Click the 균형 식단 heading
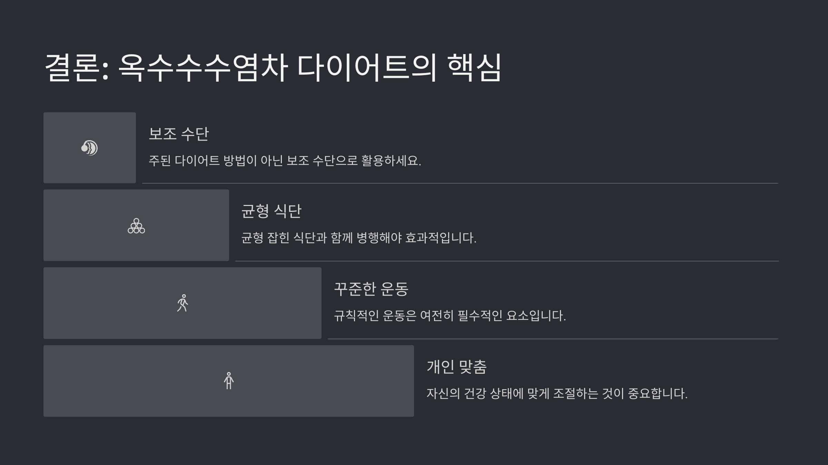 coord(271,211)
